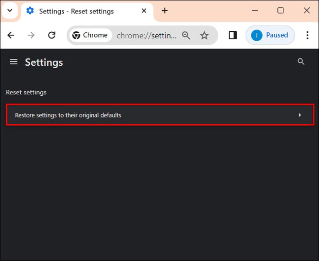The image size is (319, 261).
Task: Minimize the Chrome window
Action: click(254, 11)
